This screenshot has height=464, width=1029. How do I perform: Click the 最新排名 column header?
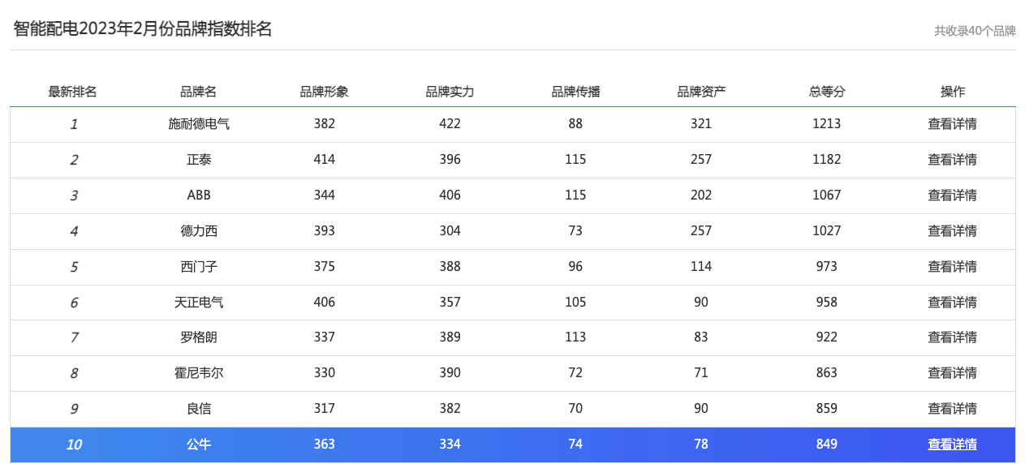click(x=73, y=92)
